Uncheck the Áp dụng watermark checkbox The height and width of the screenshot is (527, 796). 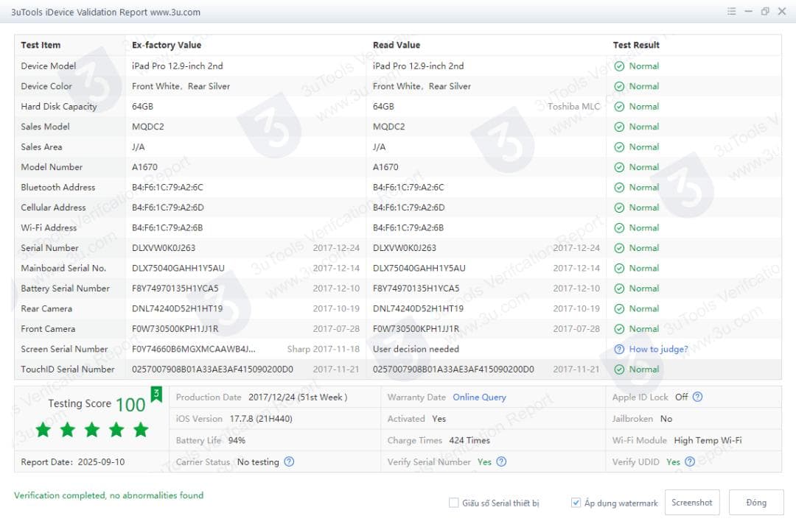(x=576, y=503)
